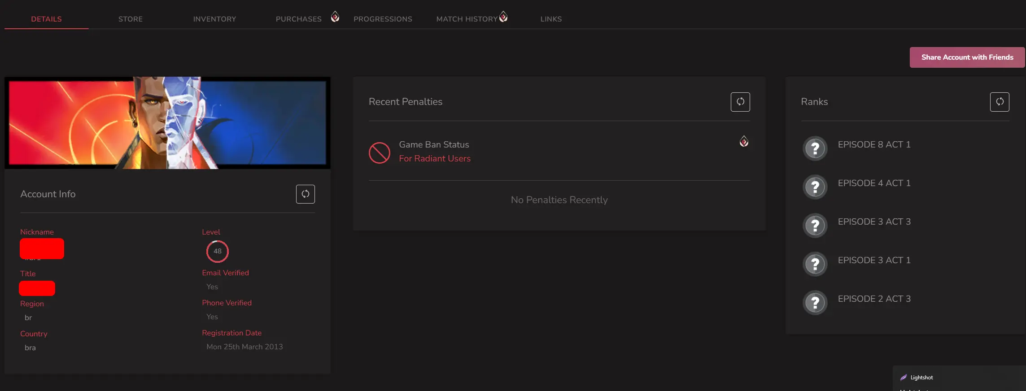Open the Store tab
This screenshot has width=1026, height=391.
(130, 19)
